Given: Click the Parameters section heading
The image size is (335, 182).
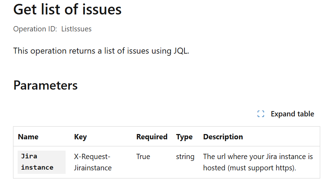Looking at the screenshot, I should tap(45, 85).
